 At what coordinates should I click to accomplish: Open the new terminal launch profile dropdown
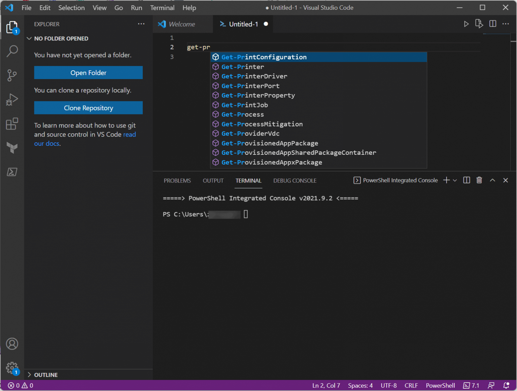pyautogui.click(x=455, y=180)
